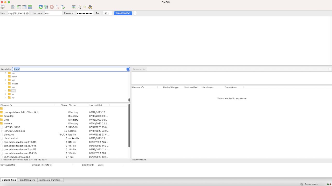
Task: Sort local files by Filesize column
Action: [x=61, y=105]
